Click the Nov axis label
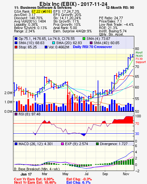This screenshot has height=184, width=147. pos(126,174)
